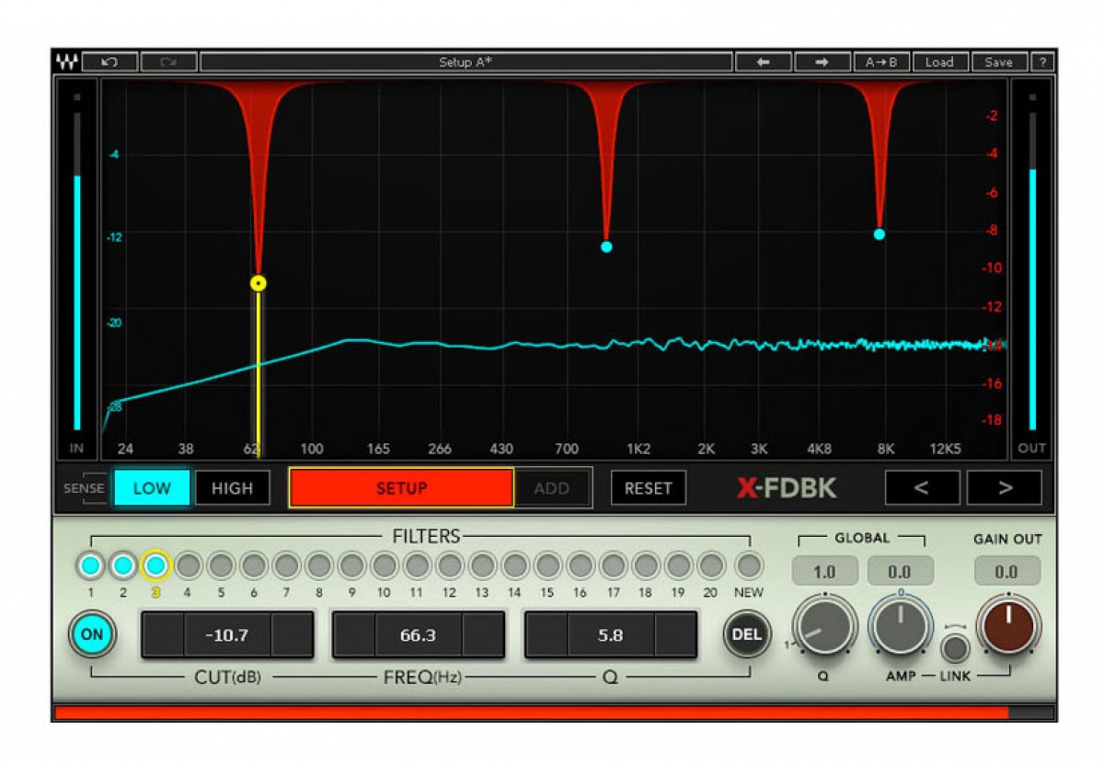Select filter 10 button
Image resolution: width=1104 pixels, height=764 pixels.
385,565
